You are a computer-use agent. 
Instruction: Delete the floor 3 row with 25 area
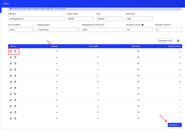tap(15, 63)
